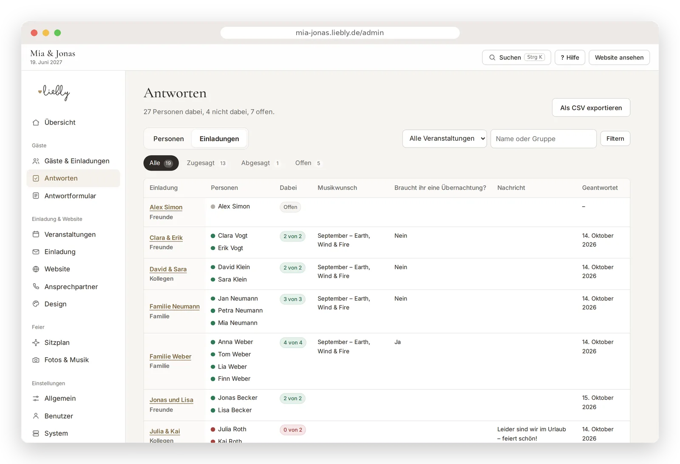Image resolution: width=680 pixels, height=464 pixels.
Task: Click the Benutzer person icon
Action: click(x=36, y=416)
